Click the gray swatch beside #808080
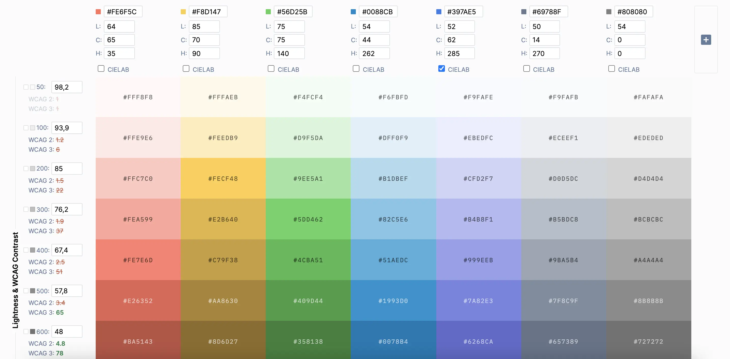Screen dimensions: 730x359 609,12
